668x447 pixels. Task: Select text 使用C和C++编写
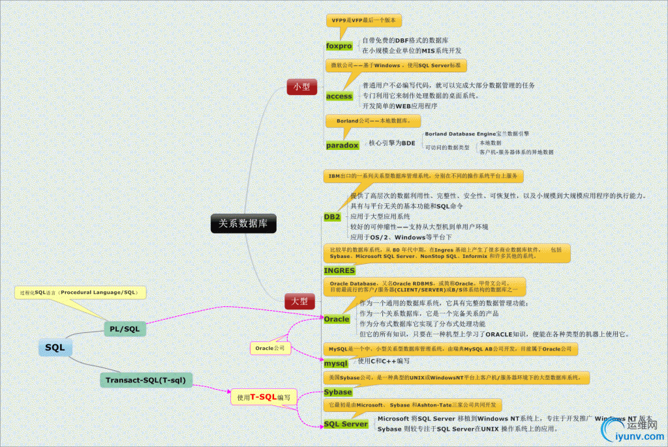click(x=384, y=361)
